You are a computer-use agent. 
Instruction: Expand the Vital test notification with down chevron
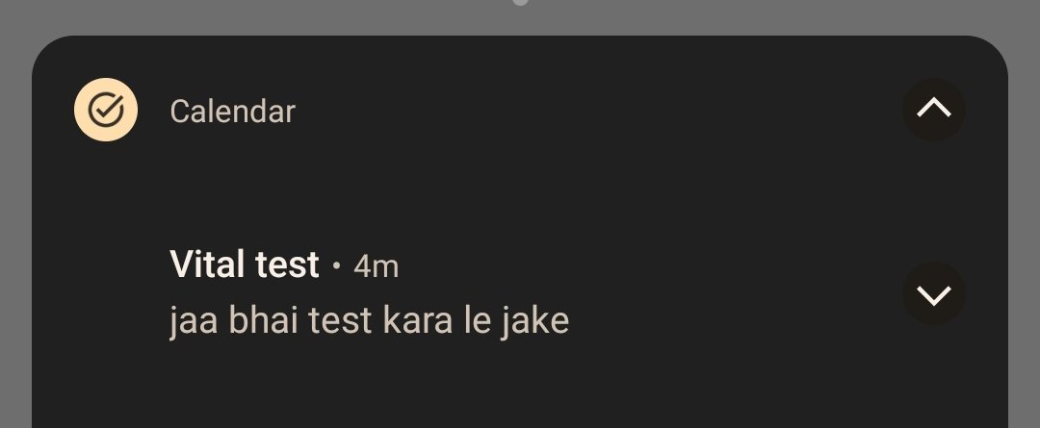tap(934, 293)
